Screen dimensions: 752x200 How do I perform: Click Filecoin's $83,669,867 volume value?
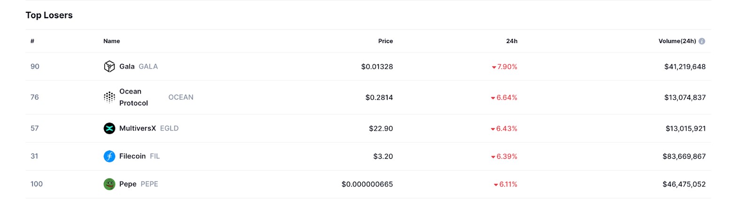(x=684, y=156)
